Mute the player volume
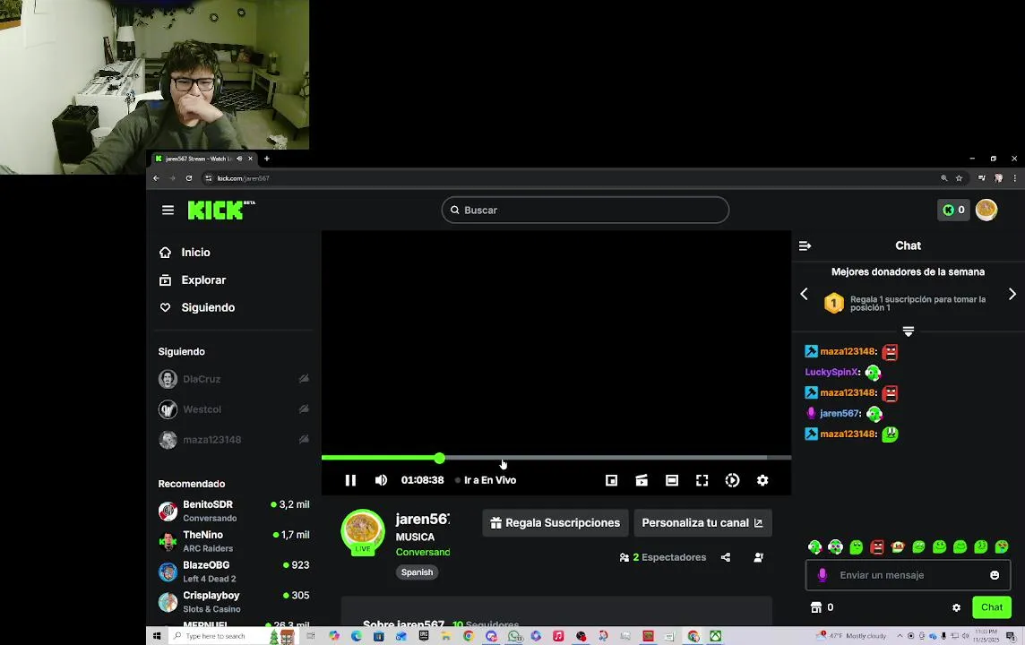The height and width of the screenshot is (645, 1025). point(381,480)
